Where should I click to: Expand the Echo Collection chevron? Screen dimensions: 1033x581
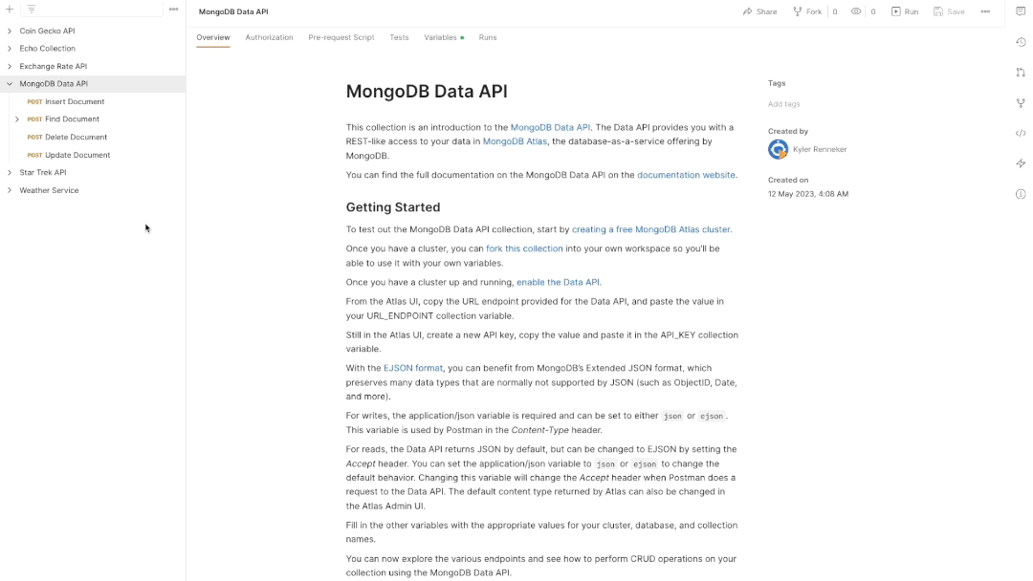10,49
